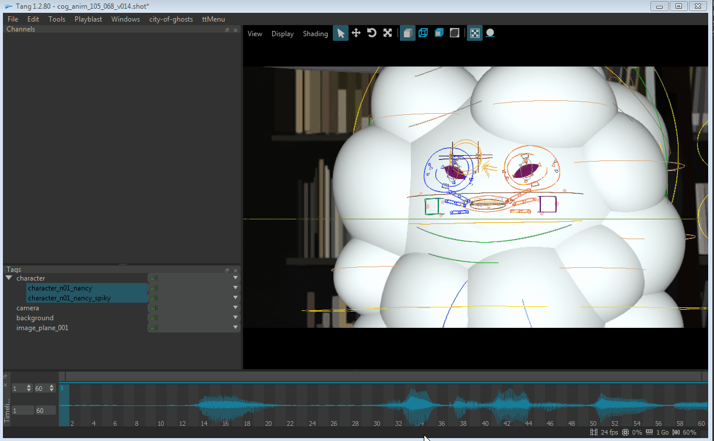Click the dark flat shading square icon
Screen dimensions: 714x441
[x=455, y=33]
